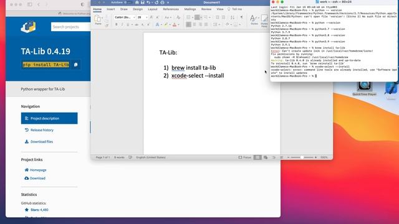This screenshot has height=224, width=399.
Task: Decrease font size in Word ribbon
Action: [157, 17]
